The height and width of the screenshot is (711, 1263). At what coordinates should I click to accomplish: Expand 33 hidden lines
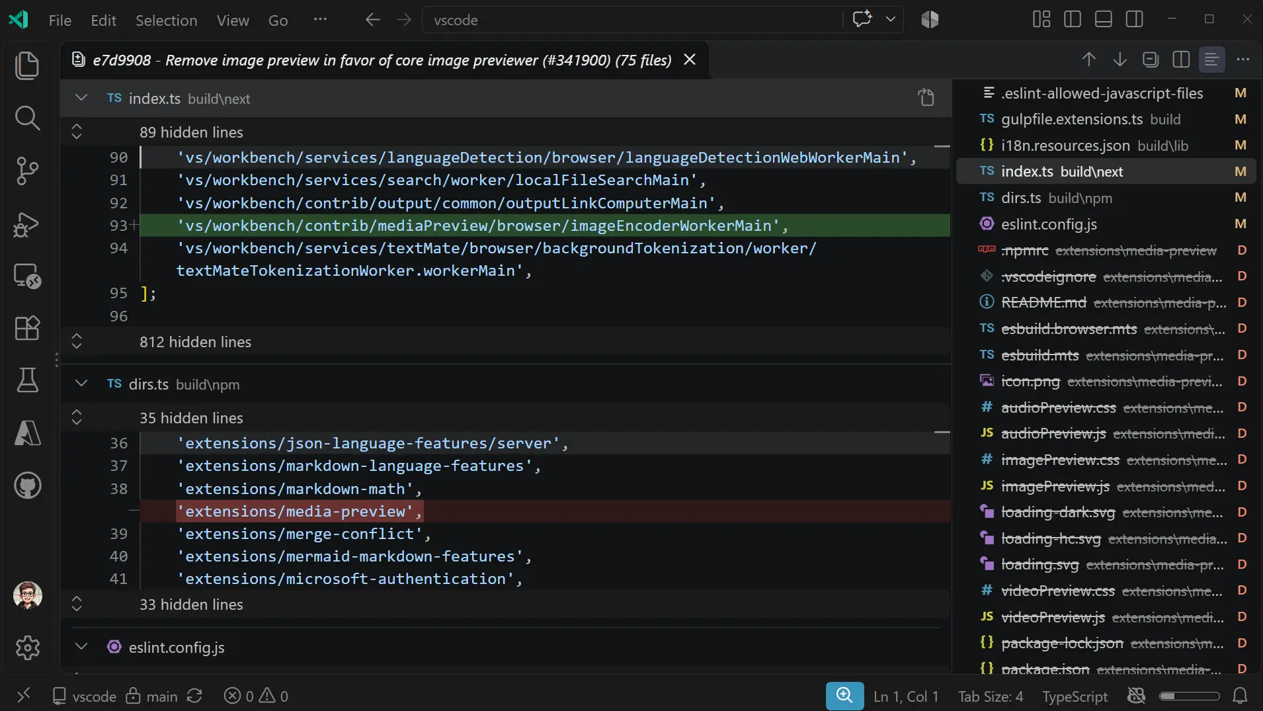tap(77, 604)
